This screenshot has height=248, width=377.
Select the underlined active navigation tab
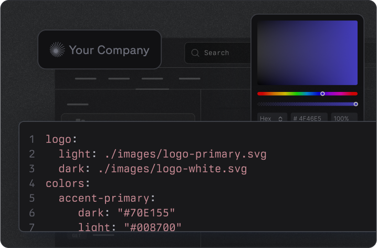point(152,79)
